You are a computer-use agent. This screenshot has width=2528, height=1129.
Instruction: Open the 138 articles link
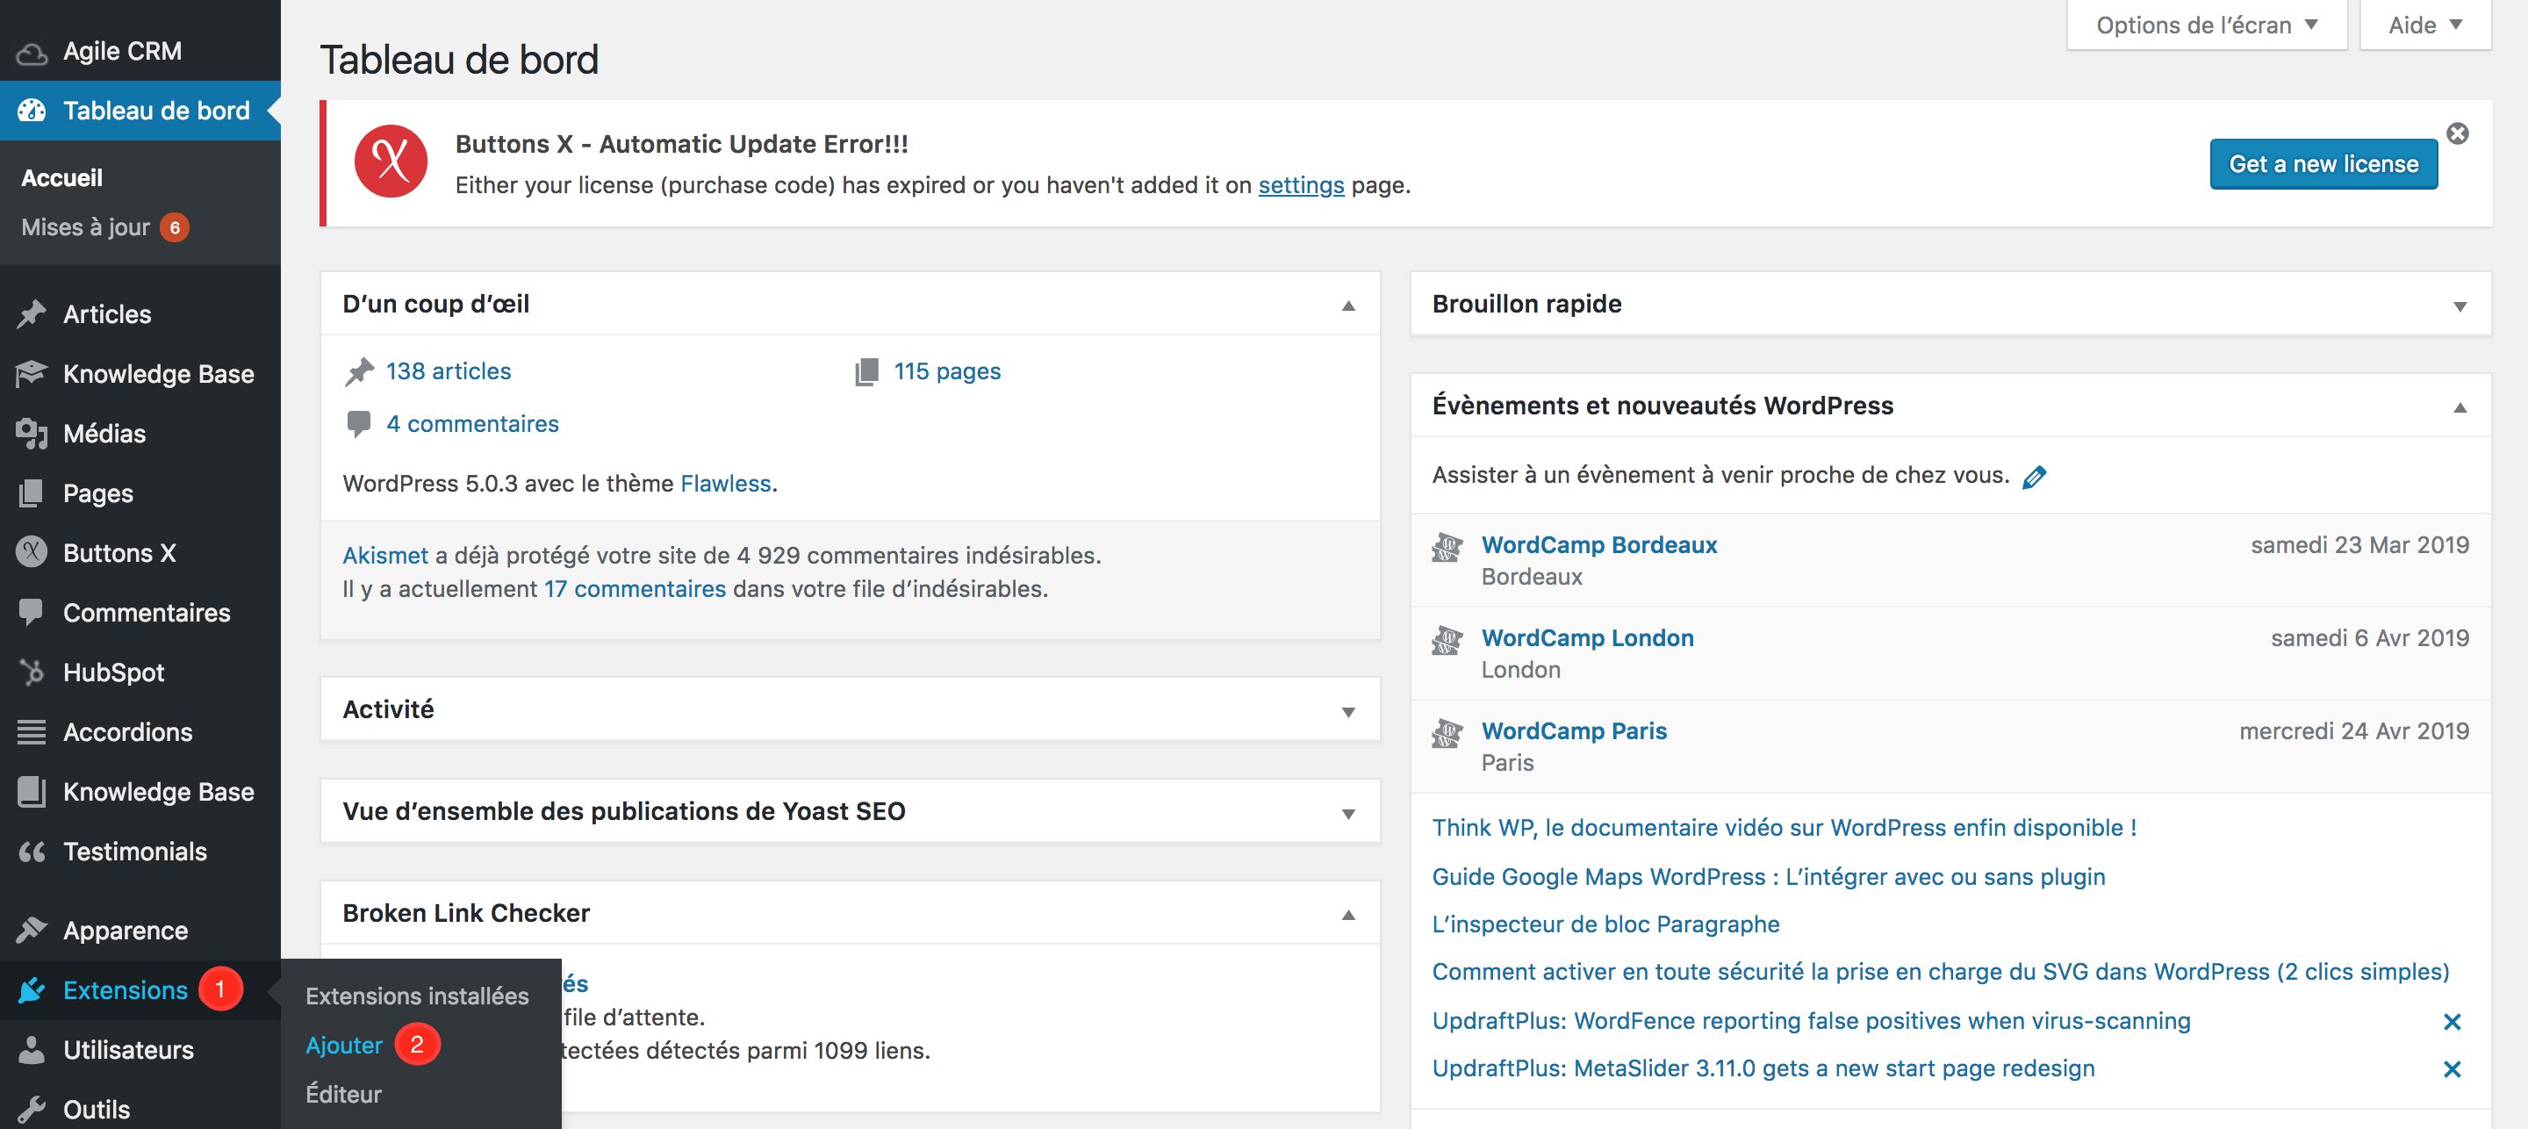[x=449, y=371]
